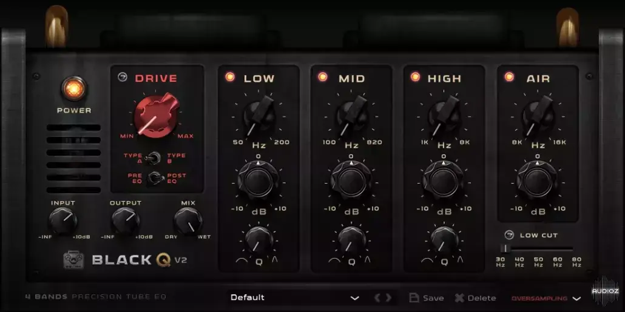Click the MIX dry/wet knob

coord(187,221)
